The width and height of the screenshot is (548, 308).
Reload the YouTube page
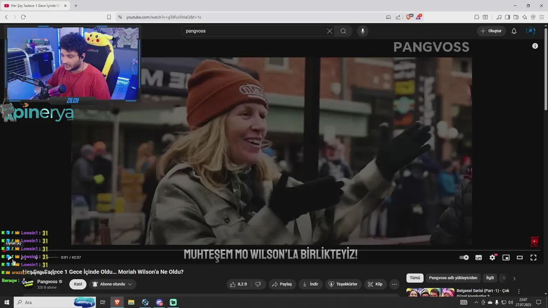tap(23, 17)
